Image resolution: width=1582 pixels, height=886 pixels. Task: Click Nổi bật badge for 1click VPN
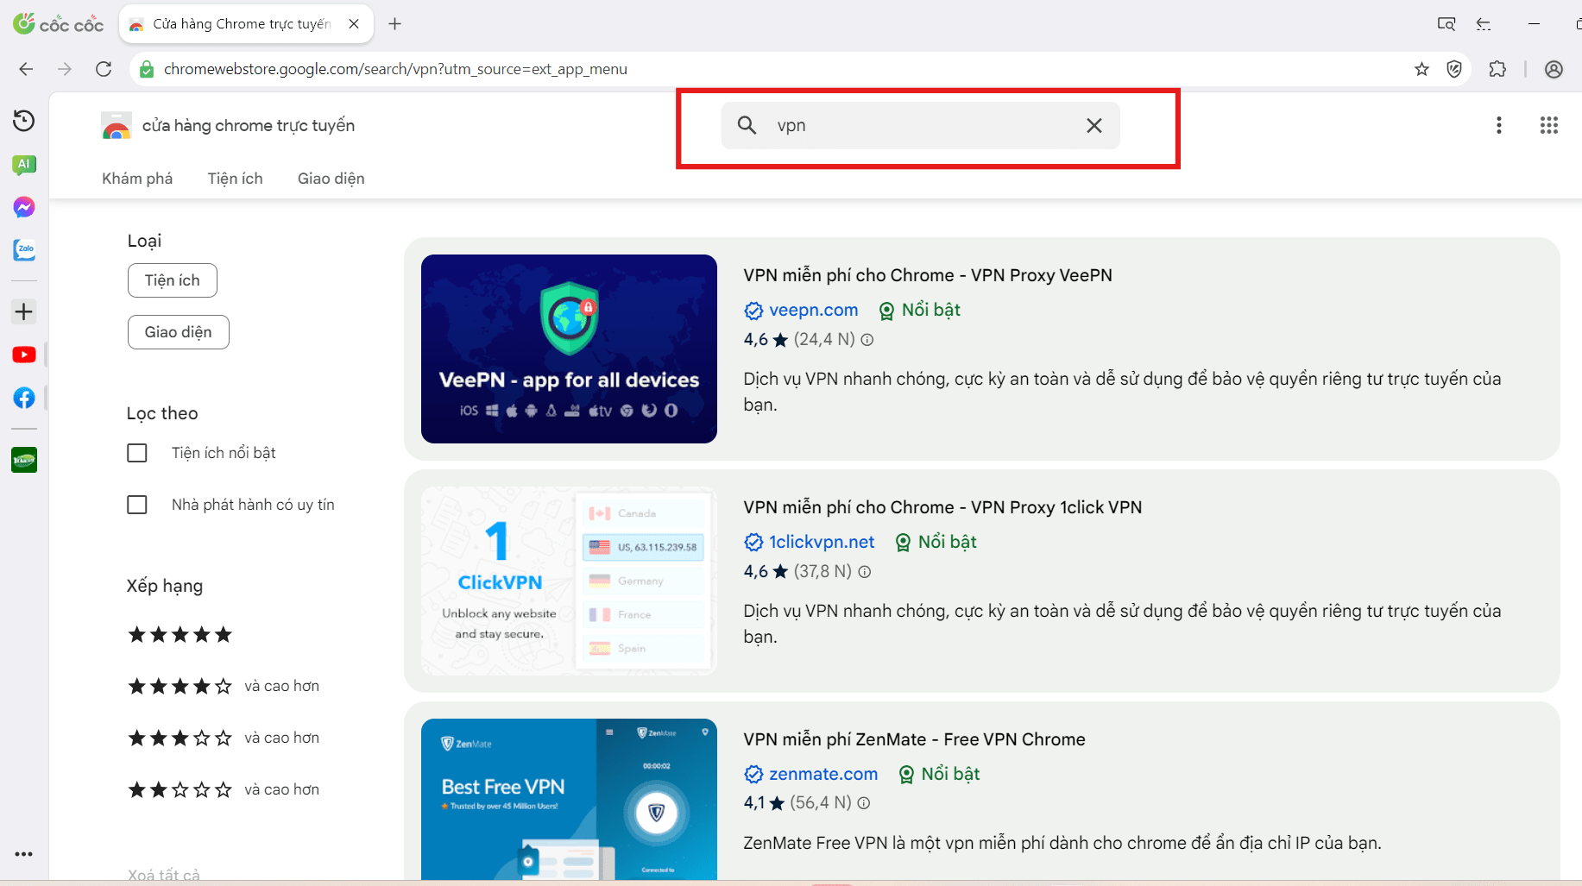(936, 542)
